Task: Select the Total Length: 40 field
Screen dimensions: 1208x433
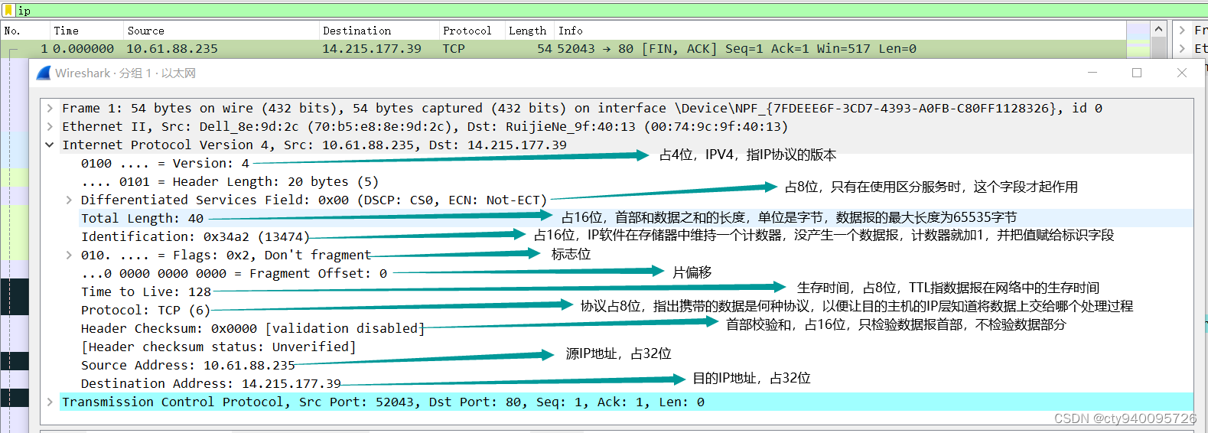Action: click(x=142, y=218)
